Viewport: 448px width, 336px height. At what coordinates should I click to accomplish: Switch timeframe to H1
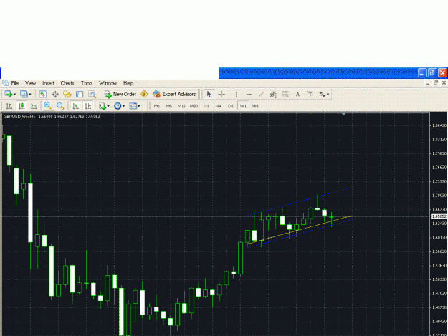coord(206,106)
